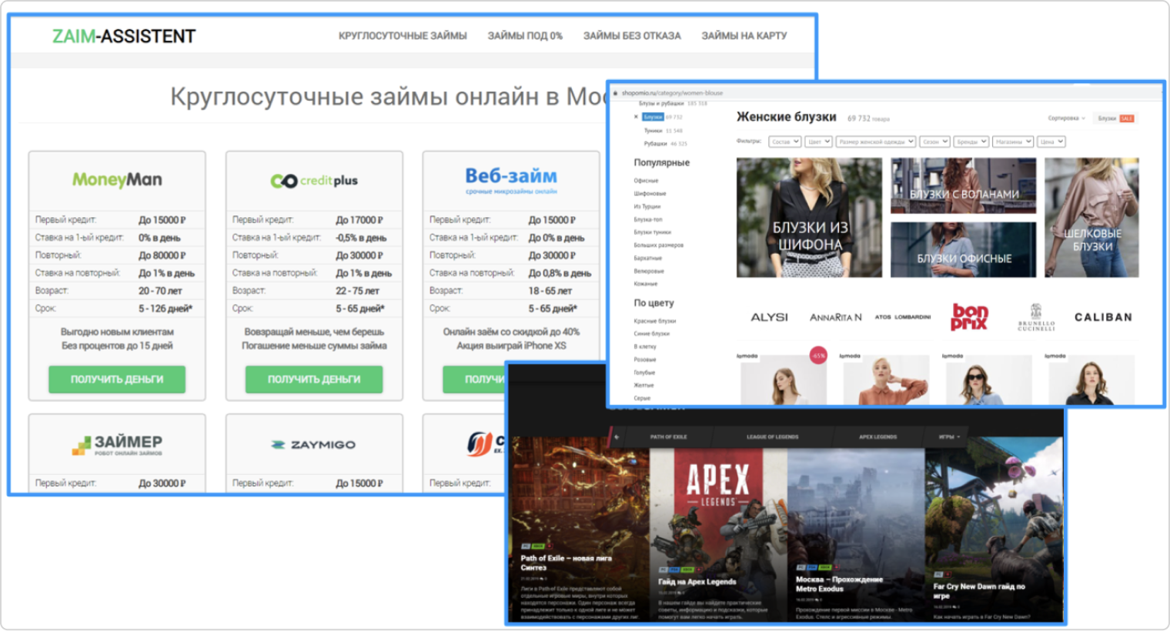Viewport: 1170px width, 631px height.
Task: Open Розовые color link in sidebar
Action: (644, 359)
